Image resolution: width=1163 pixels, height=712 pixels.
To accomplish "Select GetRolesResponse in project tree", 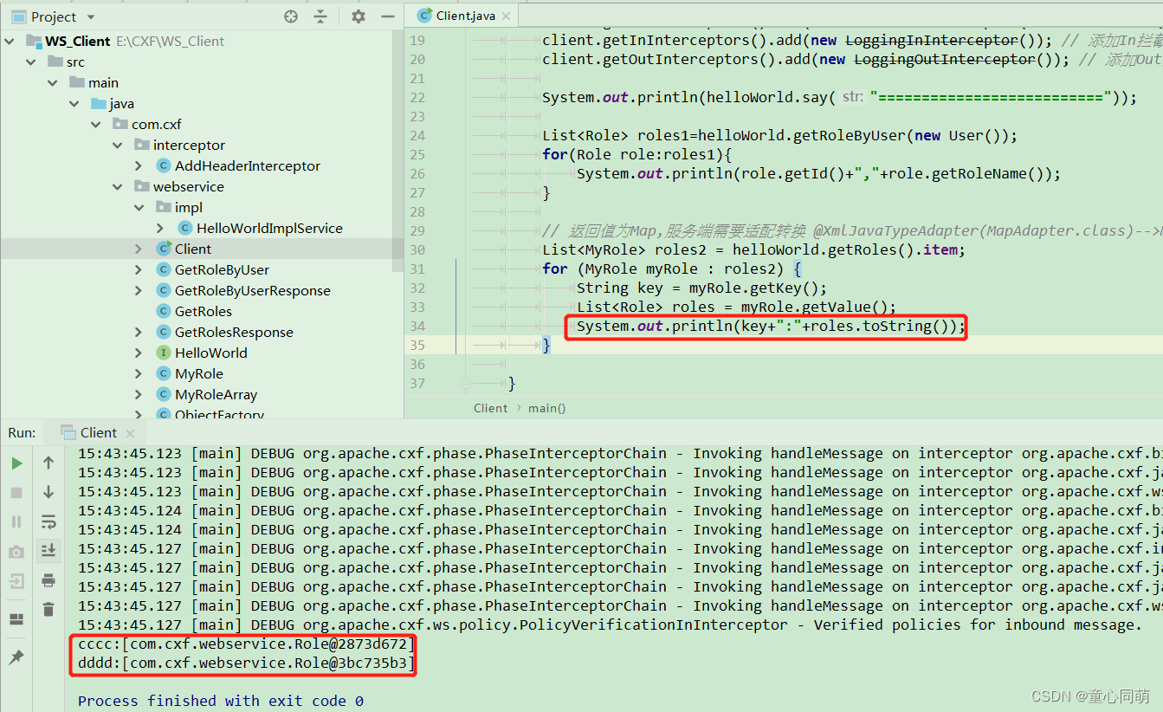I will (x=234, y=332).
